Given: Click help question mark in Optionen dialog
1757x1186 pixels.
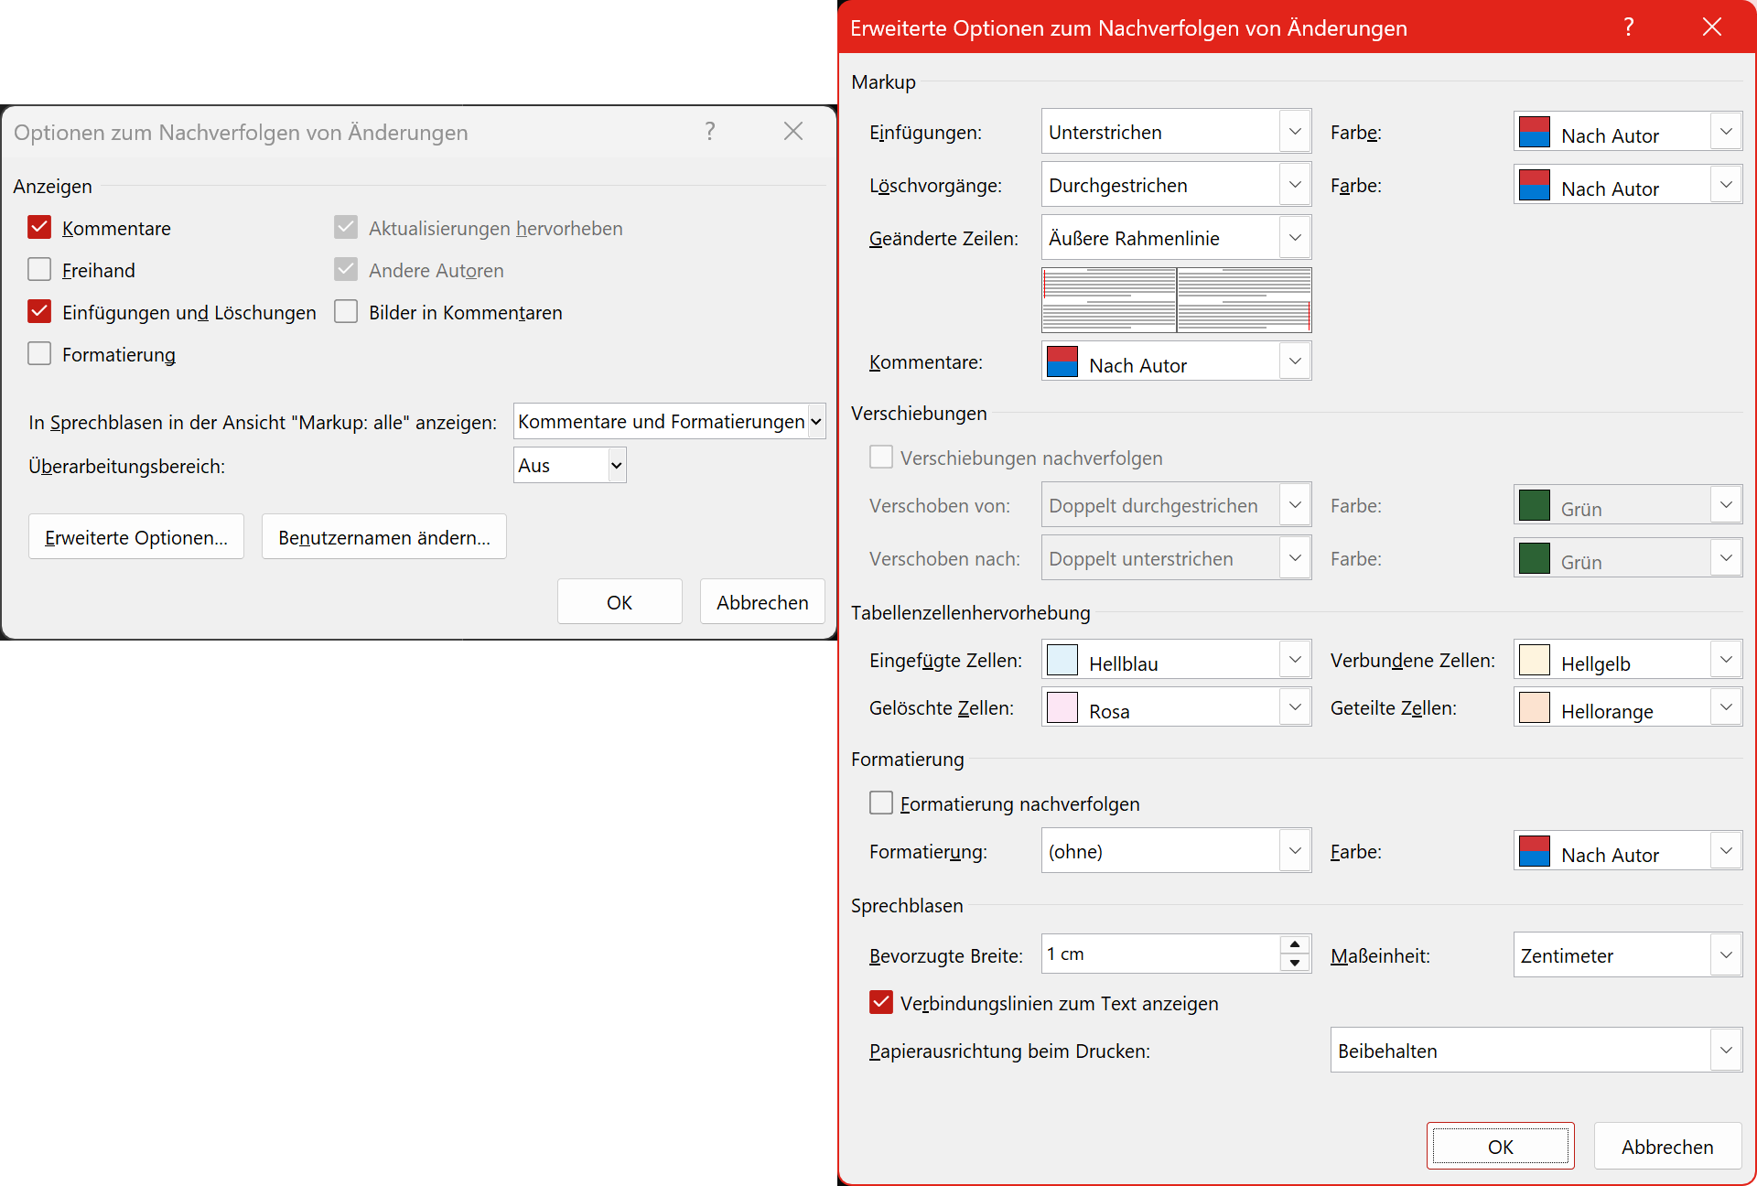Looking at the screenshot, I should pyautogui.click(x=709, y=132).
